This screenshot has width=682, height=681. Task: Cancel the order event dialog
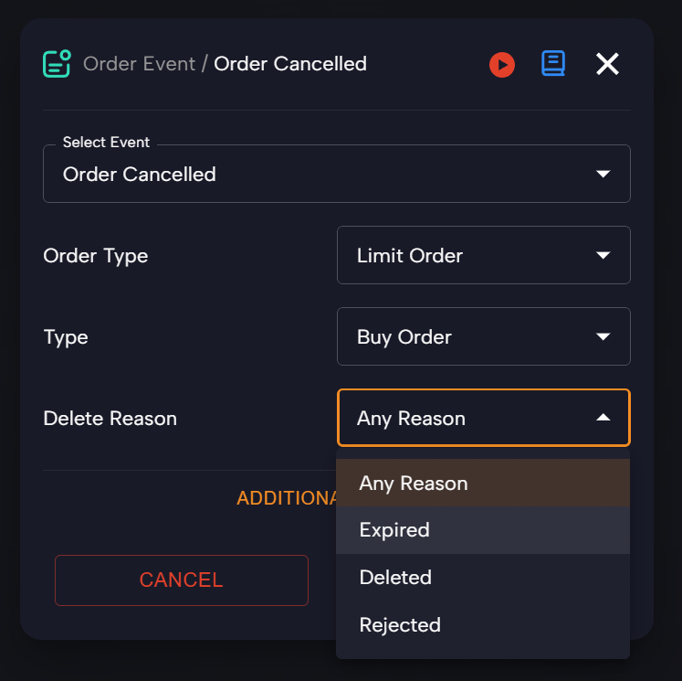pos(182,580)
